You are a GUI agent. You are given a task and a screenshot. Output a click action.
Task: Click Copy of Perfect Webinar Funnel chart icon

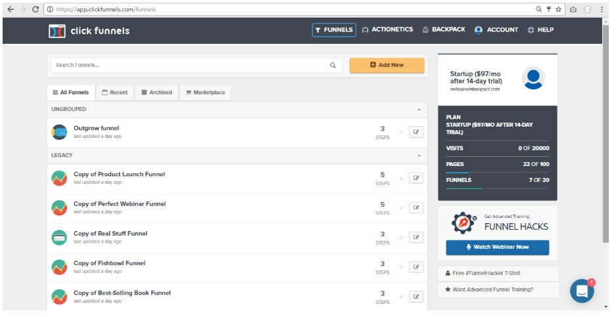[59, 208]
